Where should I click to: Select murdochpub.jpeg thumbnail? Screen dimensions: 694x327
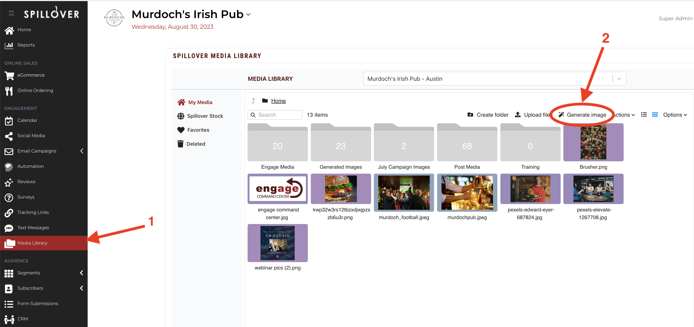pyautogui.click(x=467, y=193)
